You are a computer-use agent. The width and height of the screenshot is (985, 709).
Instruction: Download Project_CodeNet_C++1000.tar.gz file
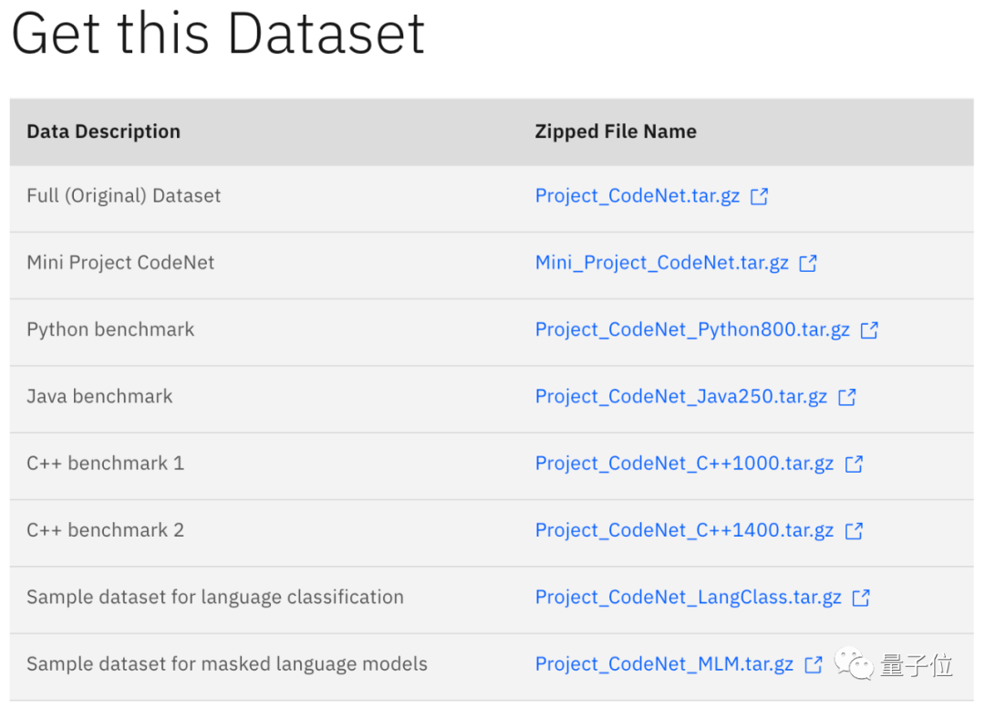tap(684, 464)
